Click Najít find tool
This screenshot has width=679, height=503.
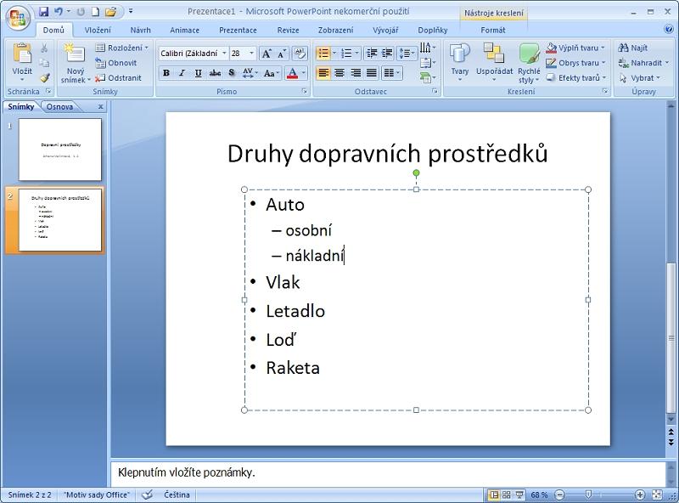tap(633, 48)
